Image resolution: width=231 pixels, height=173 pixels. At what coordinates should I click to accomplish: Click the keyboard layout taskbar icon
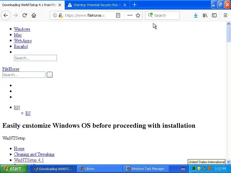[183, 169]
